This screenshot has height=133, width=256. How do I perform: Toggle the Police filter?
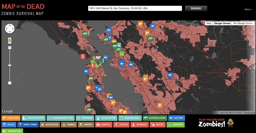pyautogui.click(x=9, y=125)
